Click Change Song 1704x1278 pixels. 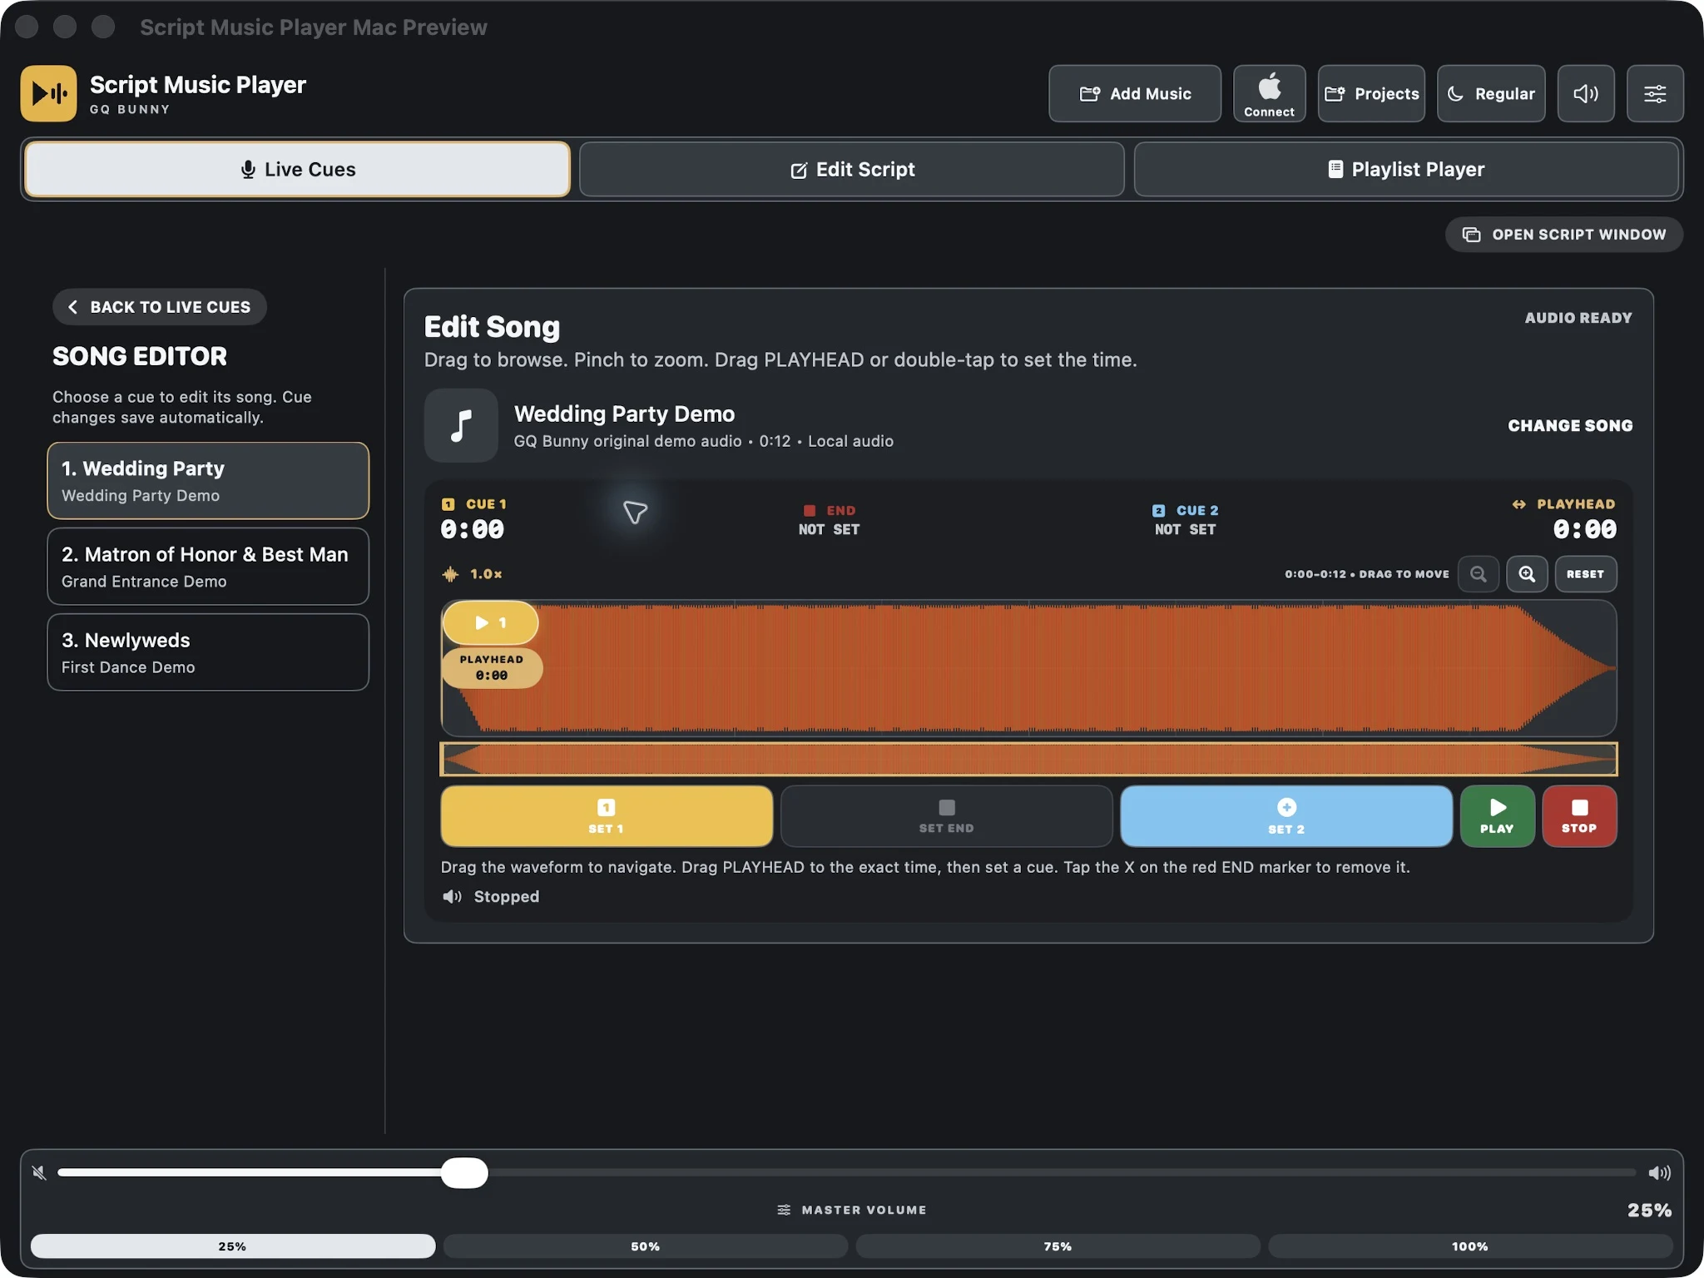click(x=1570, y=425)
